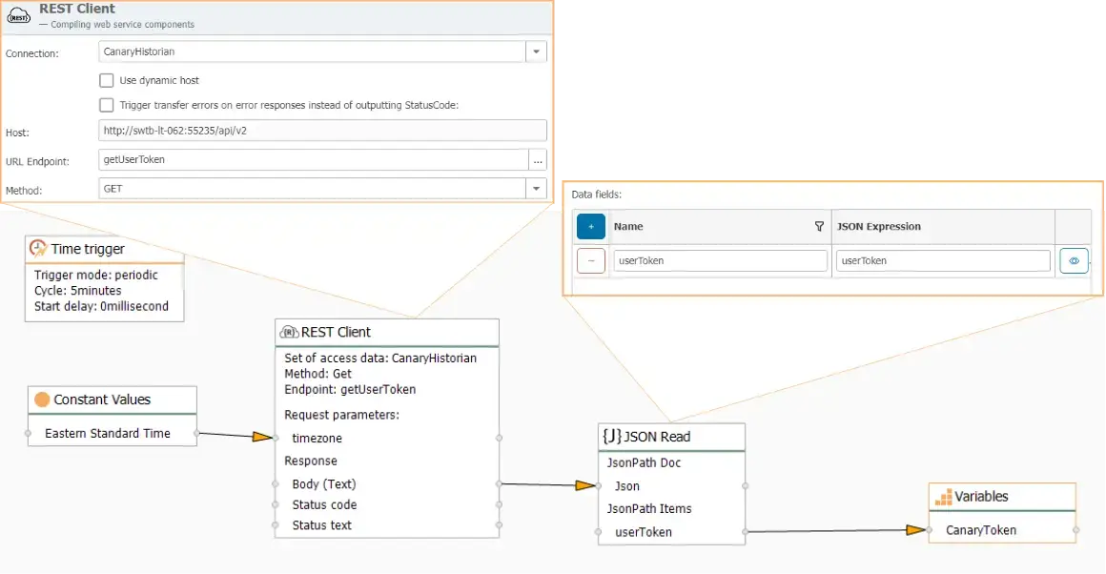
Task: Enable the Use dynamic host checkbox
Action: [x=106, y=80]
